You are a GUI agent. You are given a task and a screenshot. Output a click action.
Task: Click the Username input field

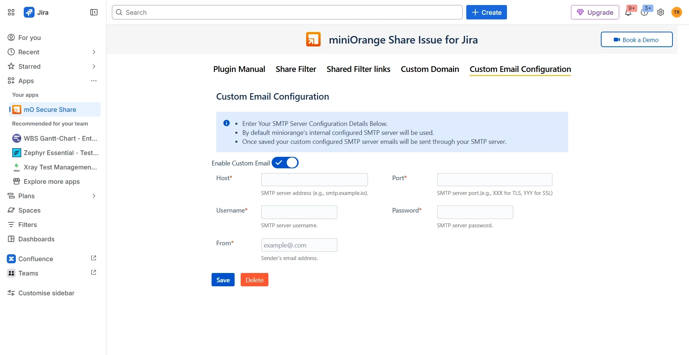tap(299, 212)
